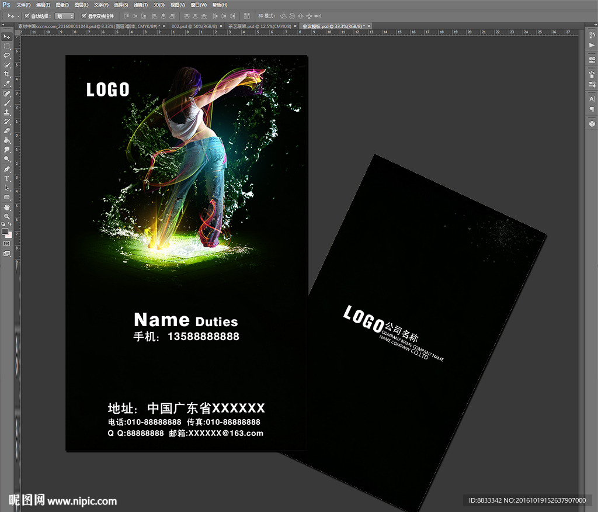Select the Clone Stamp tool
The image size is (598, 512).
point(7,112)
